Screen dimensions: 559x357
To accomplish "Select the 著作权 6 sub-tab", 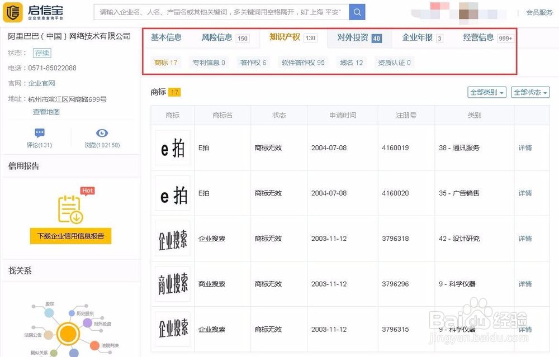I will (253, 63).
